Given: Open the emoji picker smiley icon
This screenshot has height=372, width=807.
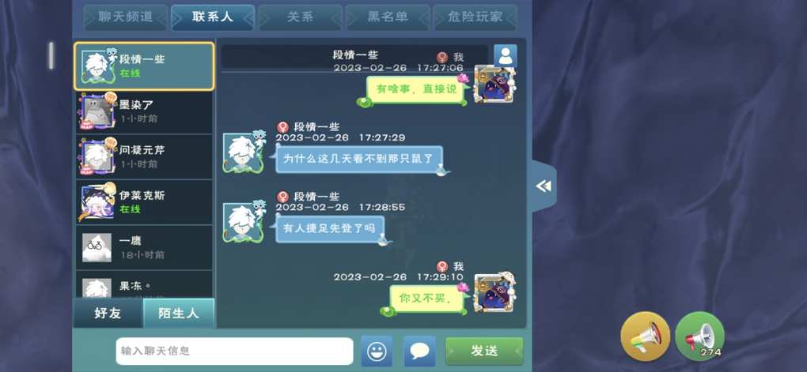Looking at the screenshot, I should [377, 351].
